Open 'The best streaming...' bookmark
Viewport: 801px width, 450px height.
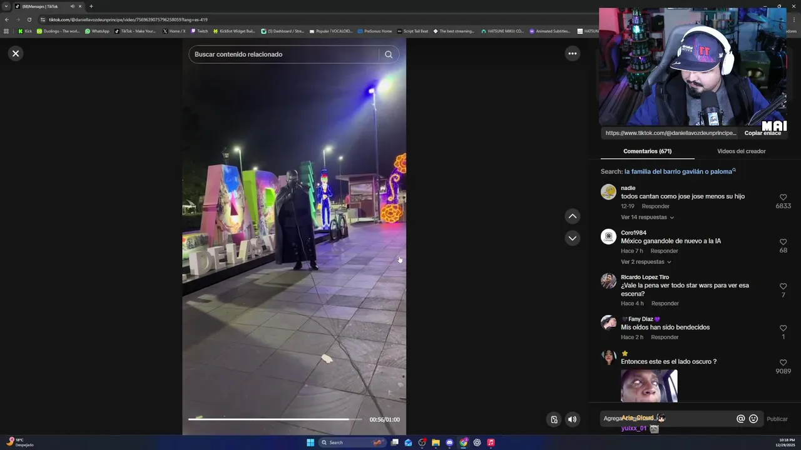click(454, 31)
